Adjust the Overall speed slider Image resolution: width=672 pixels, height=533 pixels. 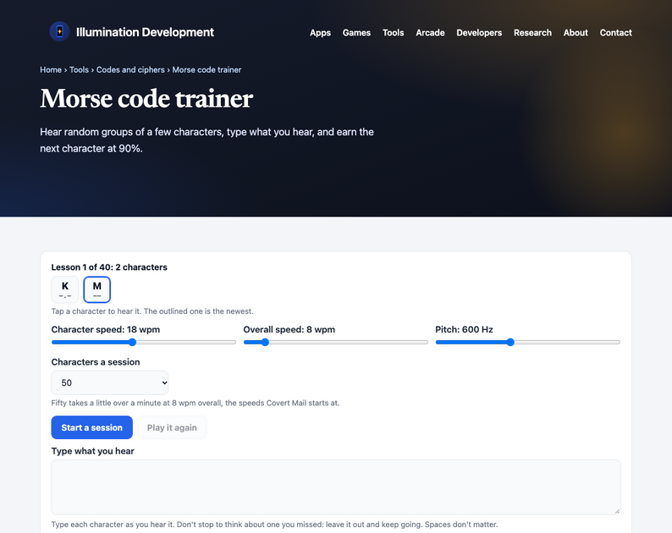click(335, 343)
